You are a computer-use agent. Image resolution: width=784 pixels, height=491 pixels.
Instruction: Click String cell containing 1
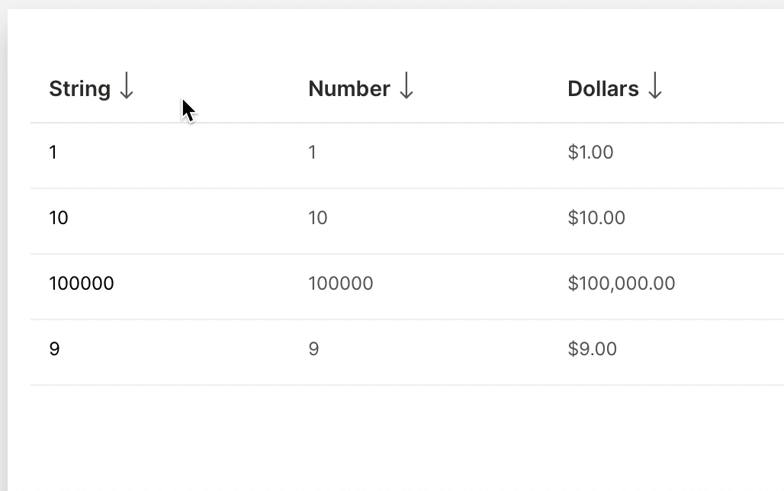point(53,152)
